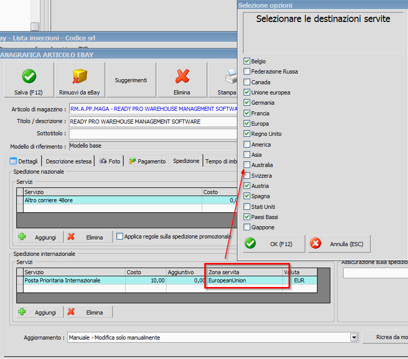Click the Sottotitolo input field
This screenshot has height=359, width=408.
(x=153, y=134)
